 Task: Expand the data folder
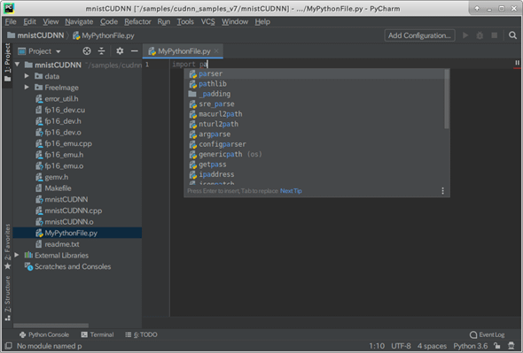tap(27, 76)
